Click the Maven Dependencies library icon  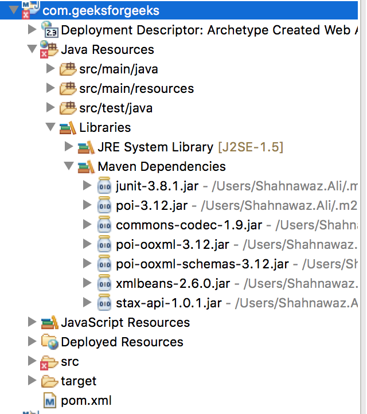86,167
